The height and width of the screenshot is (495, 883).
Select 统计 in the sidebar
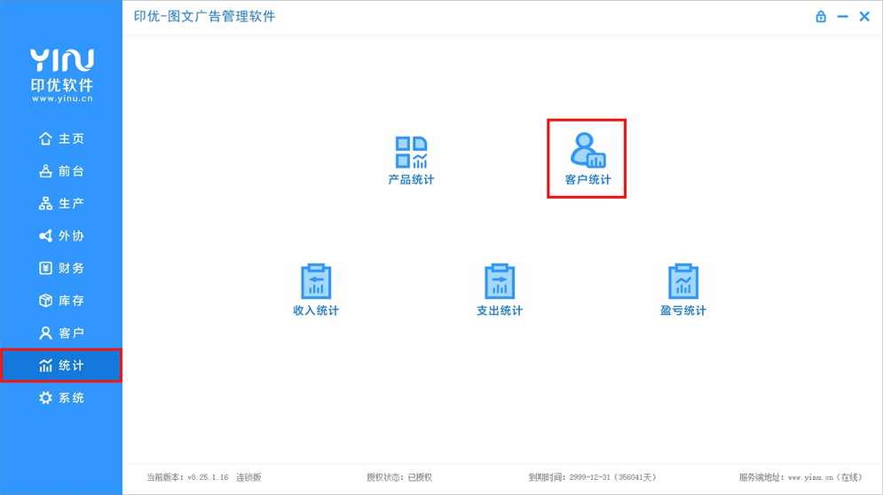[x=61, y=365]
